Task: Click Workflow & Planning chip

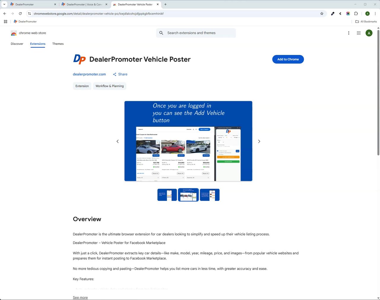Action: [x=110, y=86]
